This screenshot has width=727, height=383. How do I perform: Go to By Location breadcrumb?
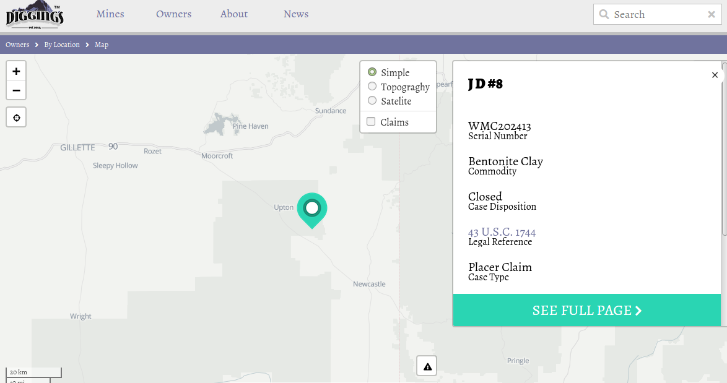click(x=62, y=45)
